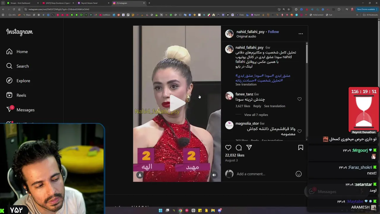Open File Explorer on taskbar
The image size is (380, 214).
(x=213, y=211)
